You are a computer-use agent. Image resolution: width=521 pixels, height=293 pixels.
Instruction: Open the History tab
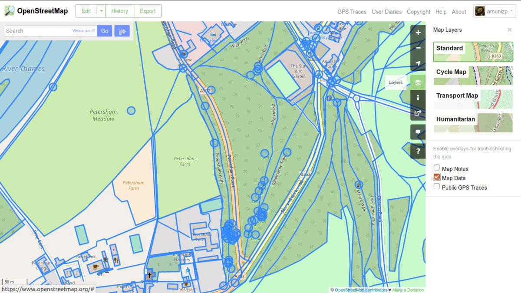click(119, 11)
